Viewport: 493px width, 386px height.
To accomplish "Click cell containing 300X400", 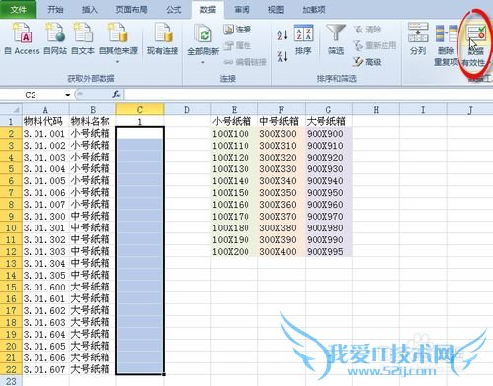I will tap(281, 251).
